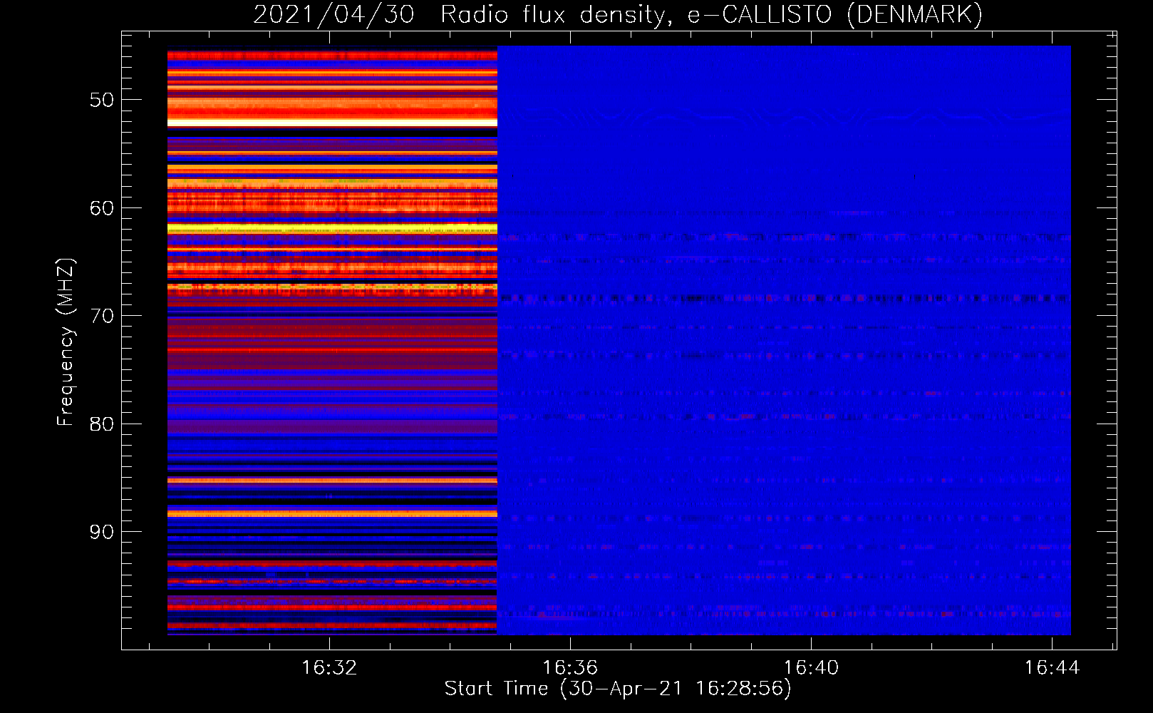
Task: Click the 16:36 time tick label
Action: click(570, 668)
